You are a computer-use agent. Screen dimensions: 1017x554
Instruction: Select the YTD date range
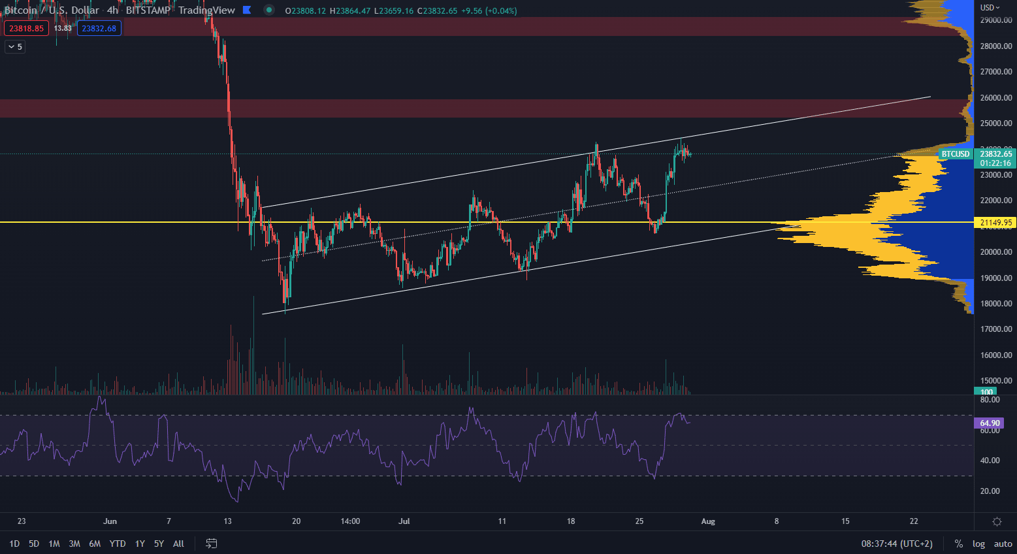(118, 544)
